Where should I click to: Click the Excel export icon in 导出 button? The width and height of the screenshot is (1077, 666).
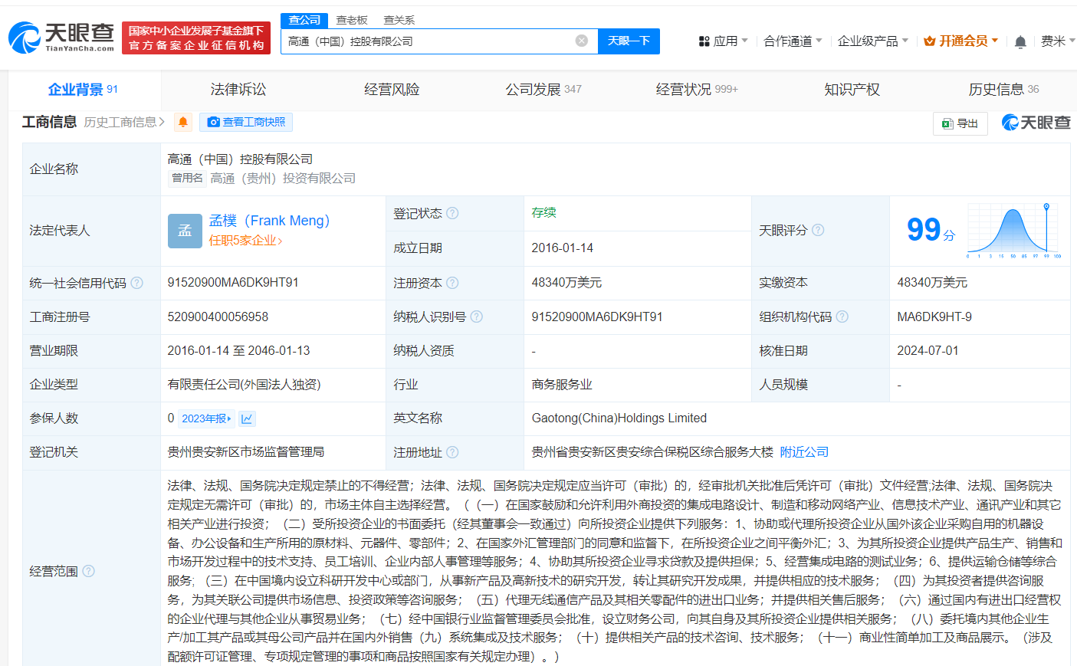pos(947,123)
